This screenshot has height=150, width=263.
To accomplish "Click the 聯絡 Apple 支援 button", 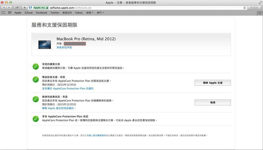I will pos(213,83).
